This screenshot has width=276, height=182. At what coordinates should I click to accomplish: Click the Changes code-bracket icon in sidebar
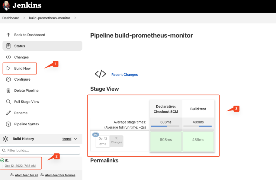click(x=8, y=57)
